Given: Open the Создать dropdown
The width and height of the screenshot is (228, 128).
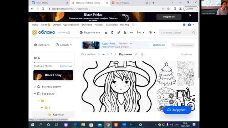Looking at the screenshot, I should pos(64,45).
